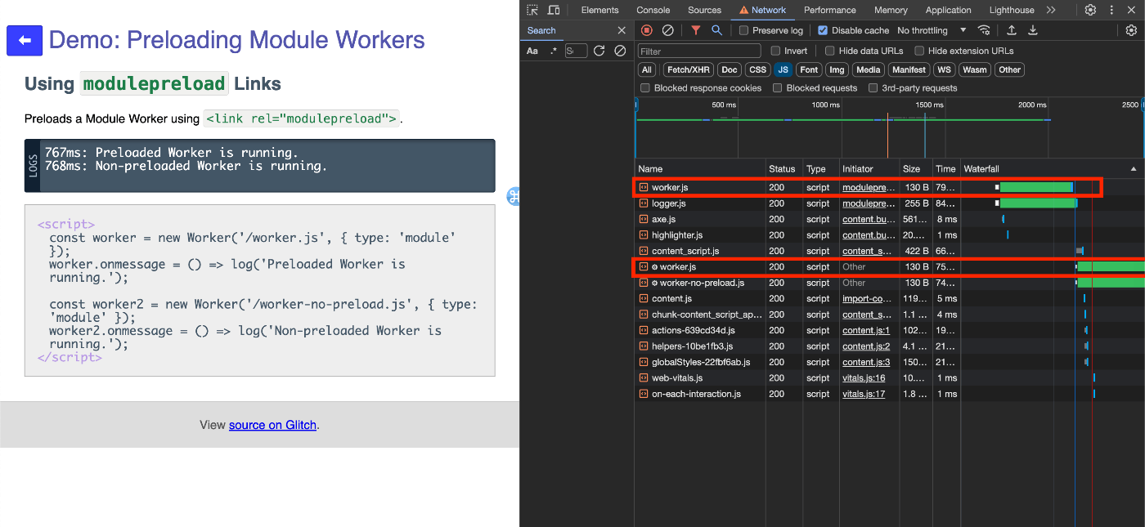Click the import HAR file upload icon
1145x527 pixels.
click(x=1012, y=30)
